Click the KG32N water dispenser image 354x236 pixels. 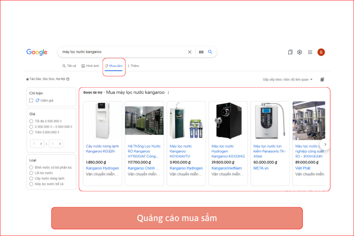(x=103, y=121)
